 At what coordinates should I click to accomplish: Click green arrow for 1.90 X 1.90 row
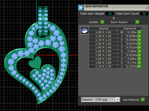pyautogui.click(x=140, y=55)
